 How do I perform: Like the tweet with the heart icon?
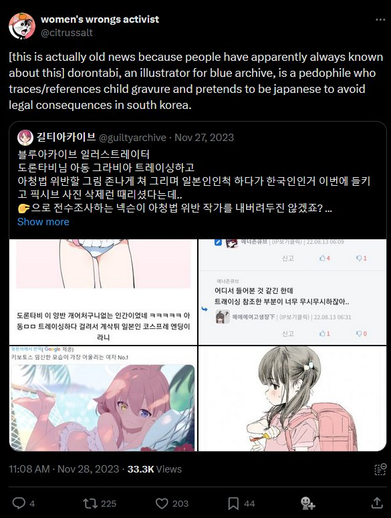point(162,503)
